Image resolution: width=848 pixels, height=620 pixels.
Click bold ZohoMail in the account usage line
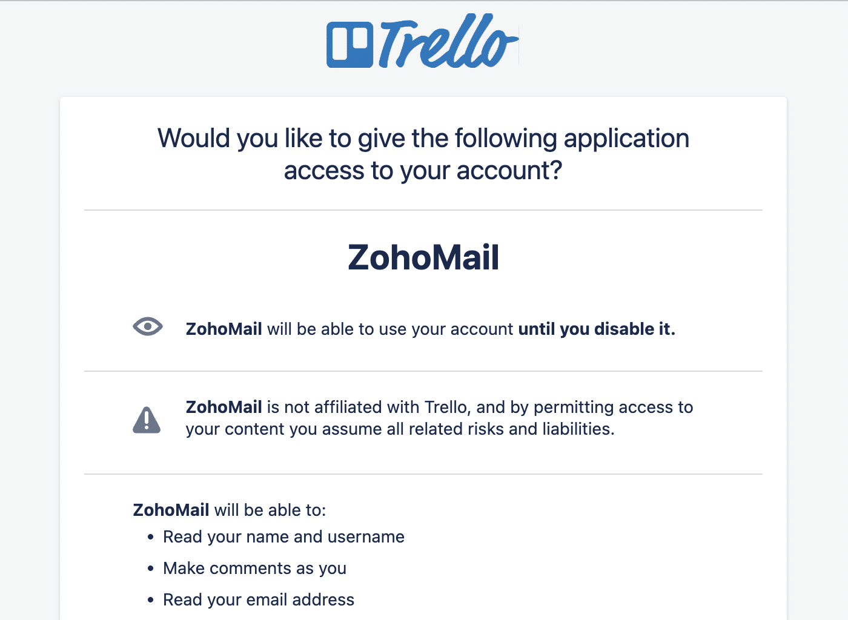pos(224,329)
